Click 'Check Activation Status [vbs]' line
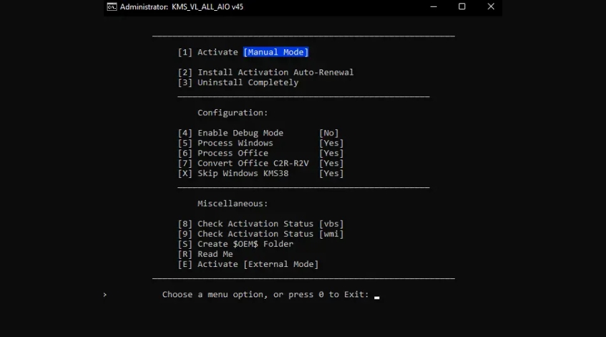The height and width of the screenshot is (337, 606). click(261, 224)
